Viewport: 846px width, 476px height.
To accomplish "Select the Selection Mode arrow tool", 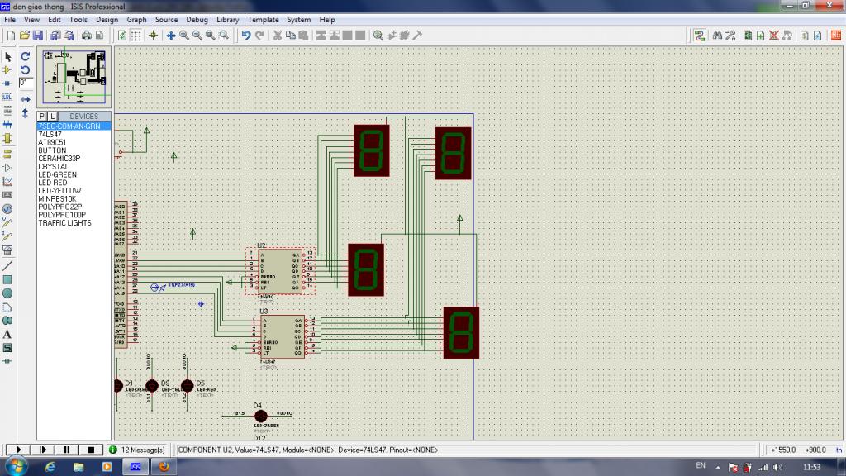I will point(7,56).
